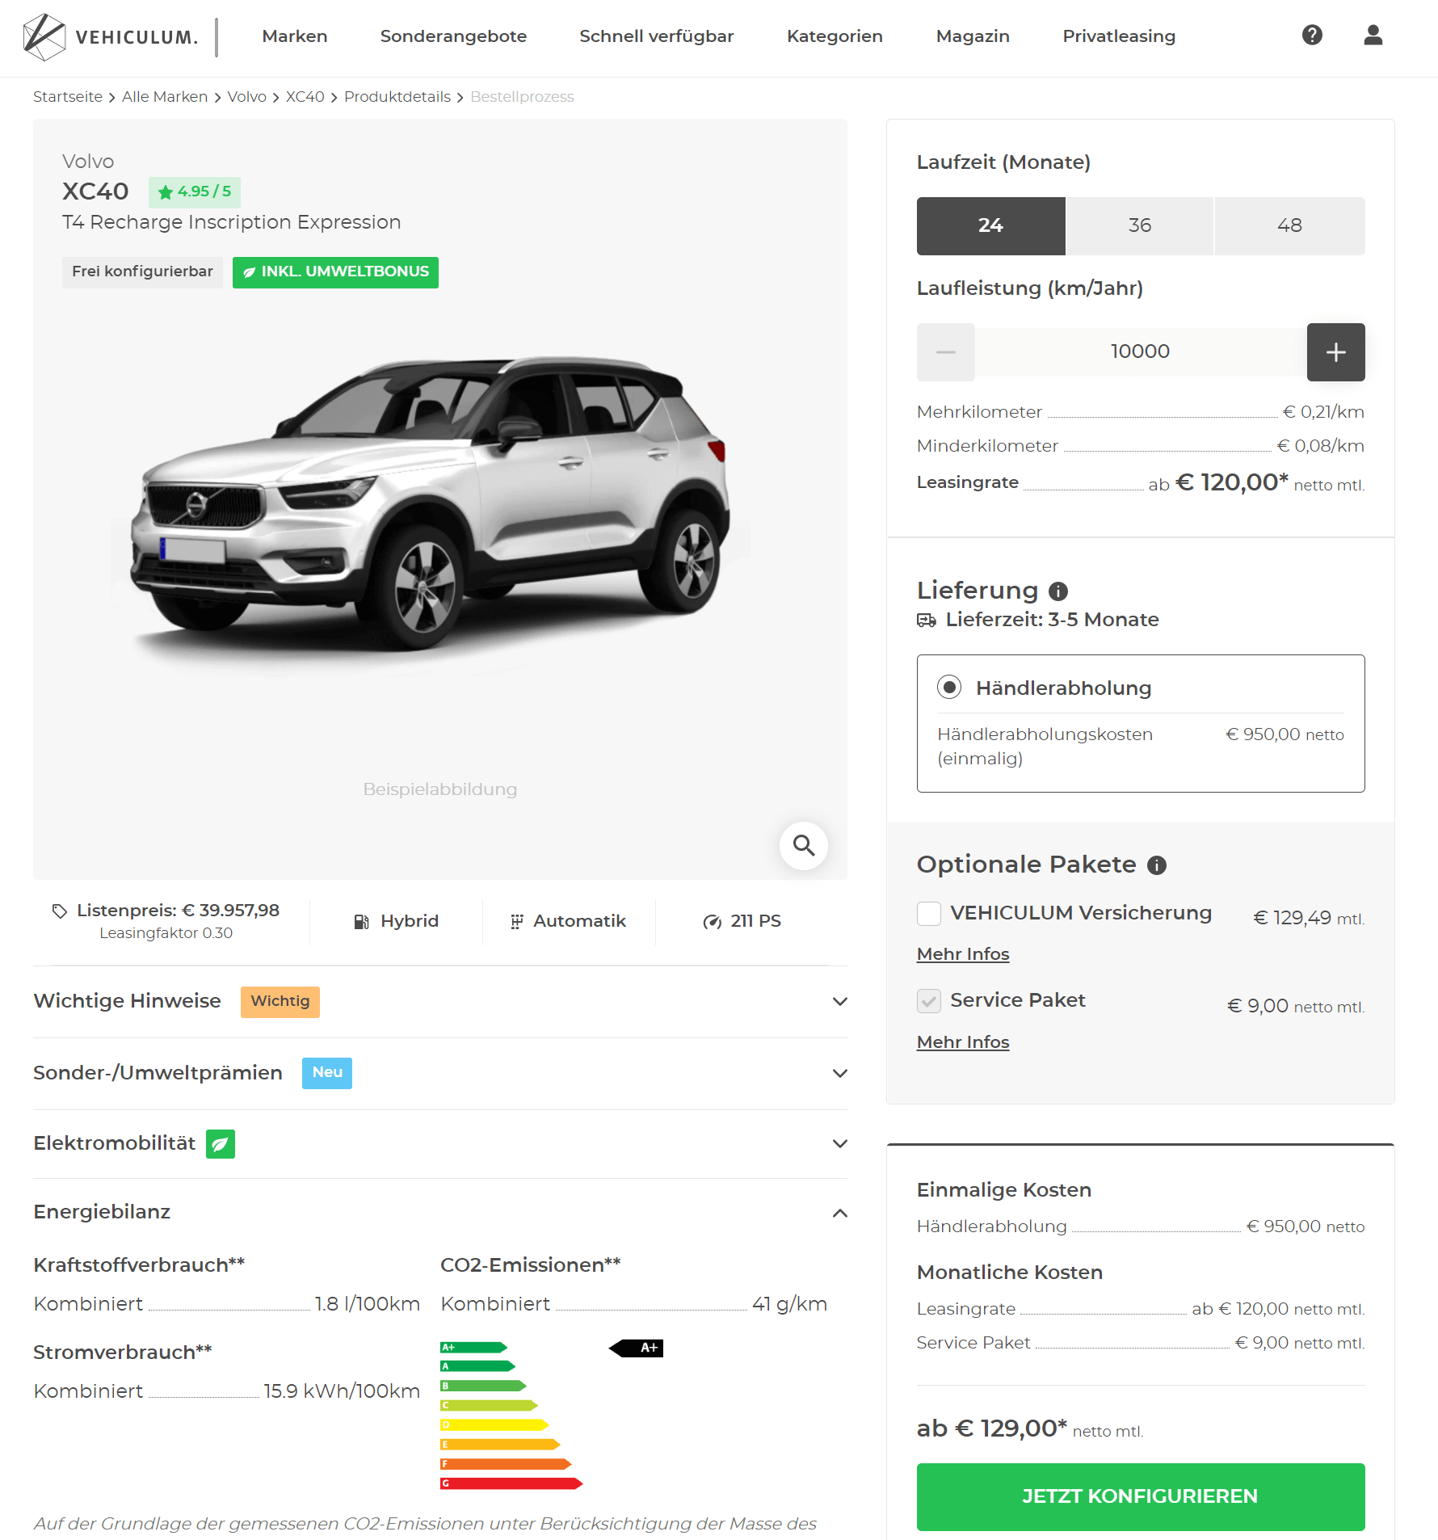
Task: Select the Händlerabholung radio button
Action: (949, 688)
